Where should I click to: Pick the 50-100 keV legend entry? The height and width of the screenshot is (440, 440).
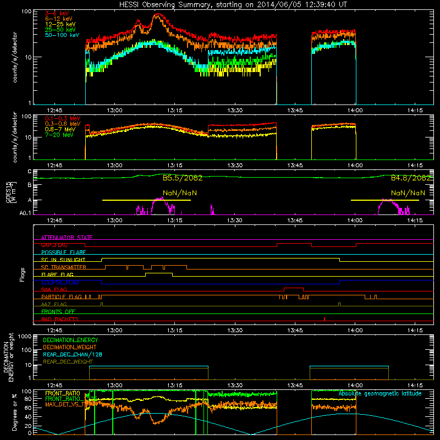coord(62,35)
